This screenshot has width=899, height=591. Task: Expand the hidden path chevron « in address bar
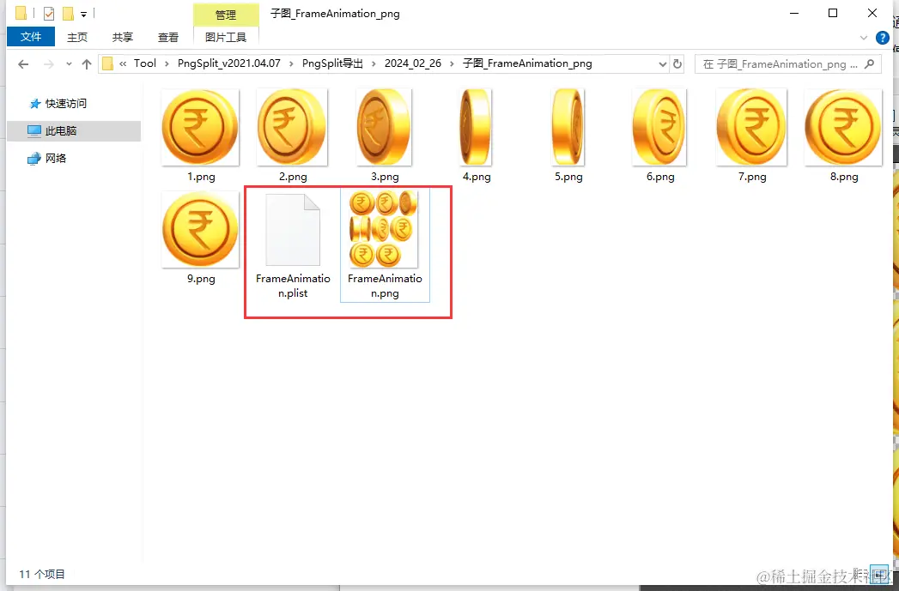point(123,63)
